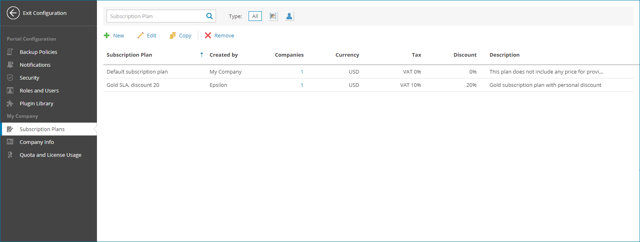Select row 'Default subscription plan'
Image resolution: width=640 pixels, height=242 pixels.
click(x=368, y=72)
